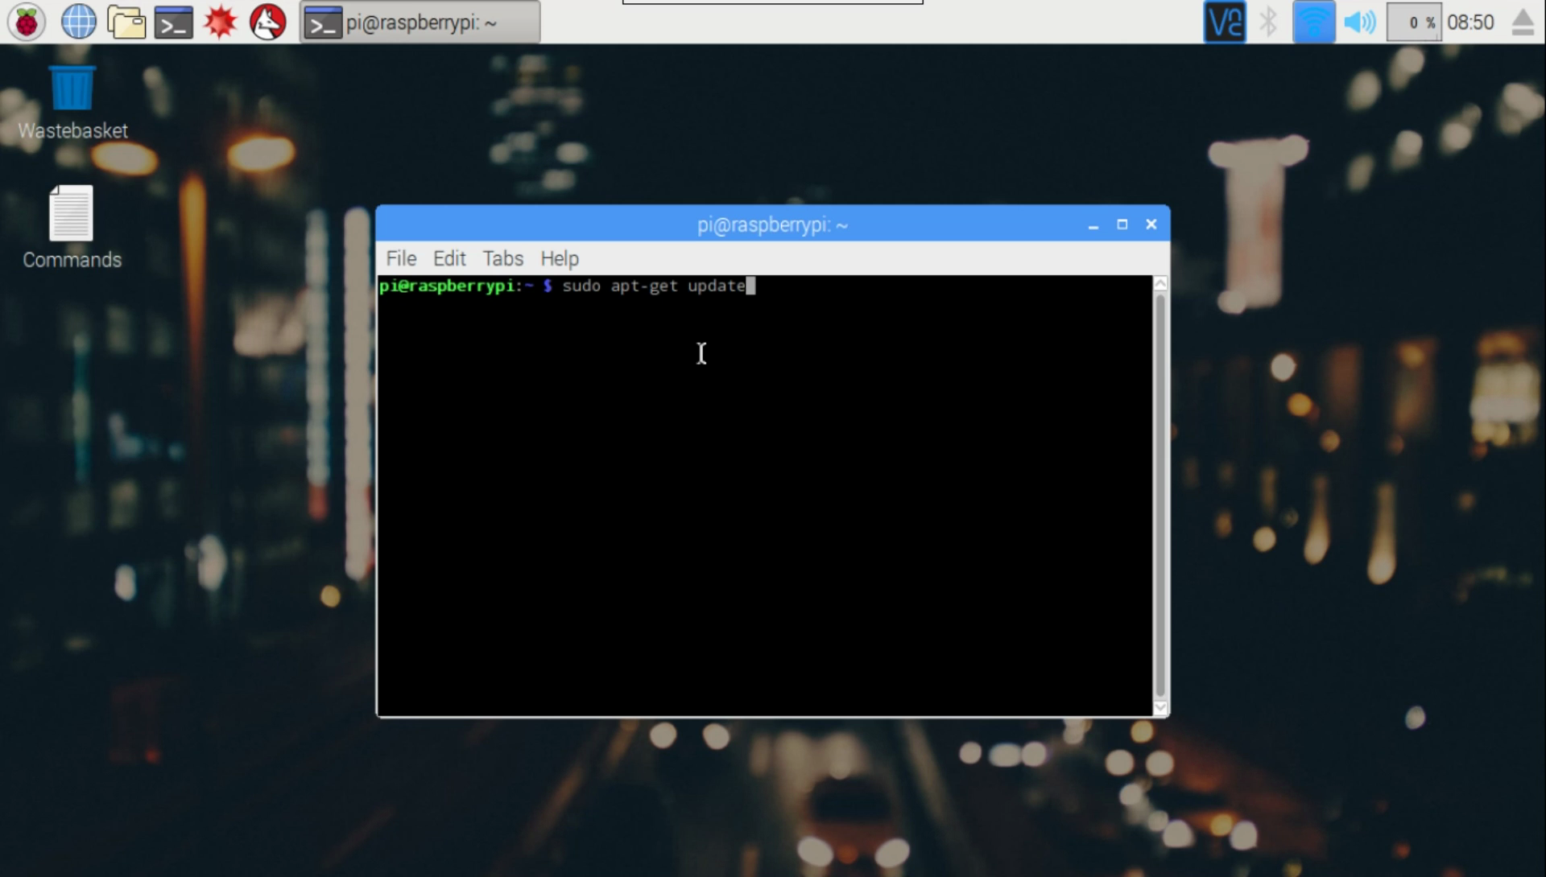Viewport: 1546px width, 877px height.
Task: Open the File menu in terminal
Action: pyautogui.click(x=400, y=259)
